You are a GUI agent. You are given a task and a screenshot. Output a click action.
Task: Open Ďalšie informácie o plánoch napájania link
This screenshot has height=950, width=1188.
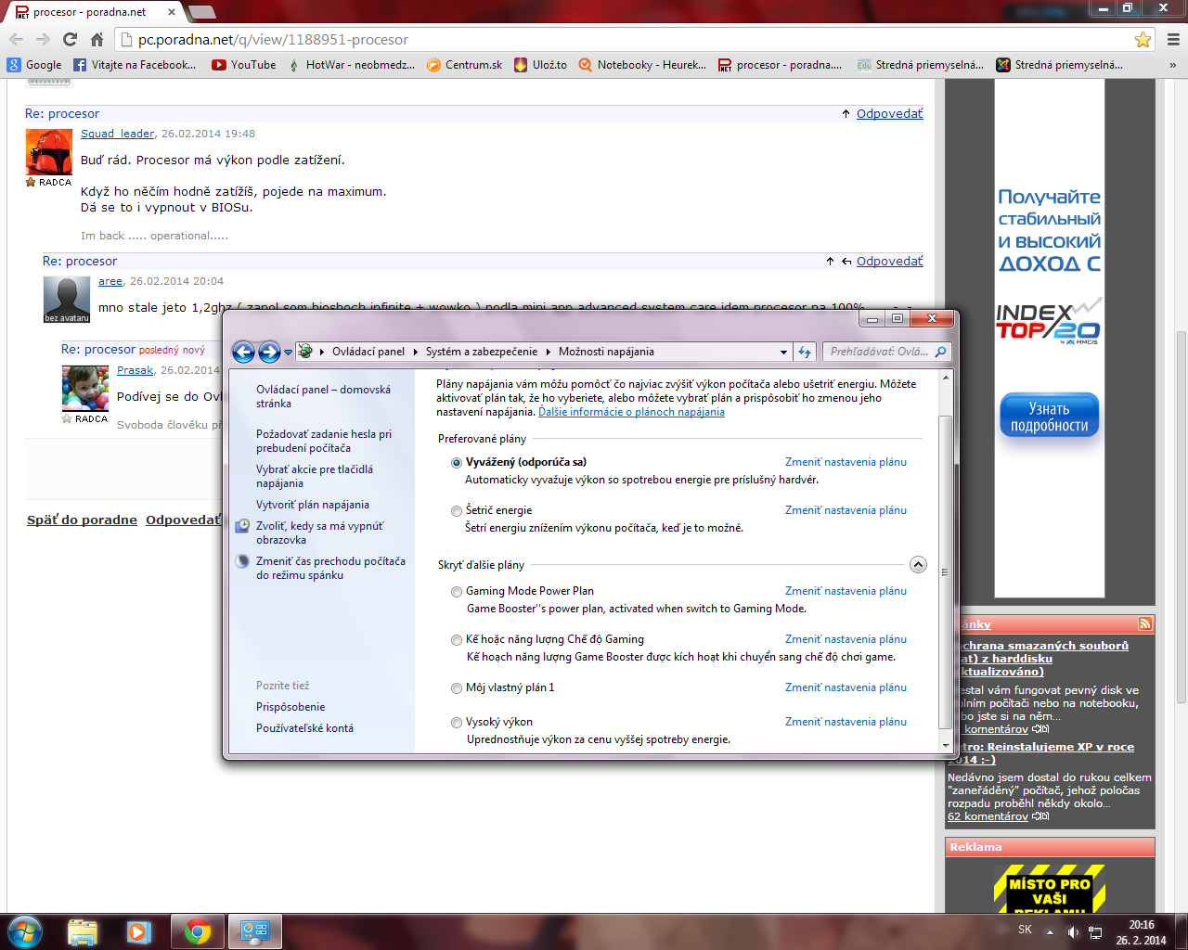[x=631, y=412]
